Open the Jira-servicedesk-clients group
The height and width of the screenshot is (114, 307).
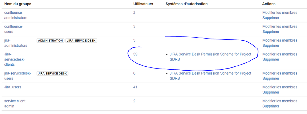[x=14, y=59]
